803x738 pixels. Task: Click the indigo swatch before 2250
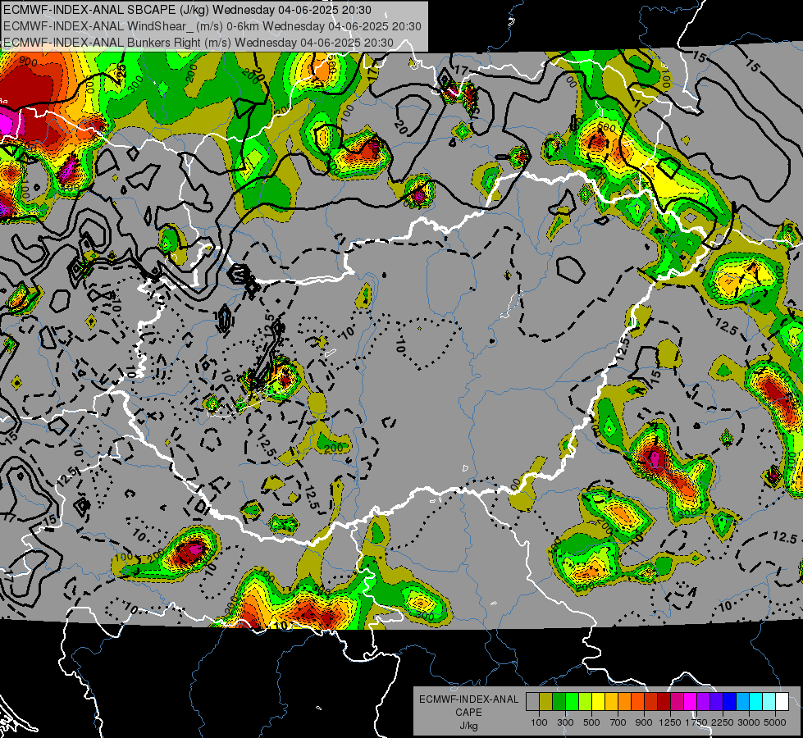(x=716, y=701)
